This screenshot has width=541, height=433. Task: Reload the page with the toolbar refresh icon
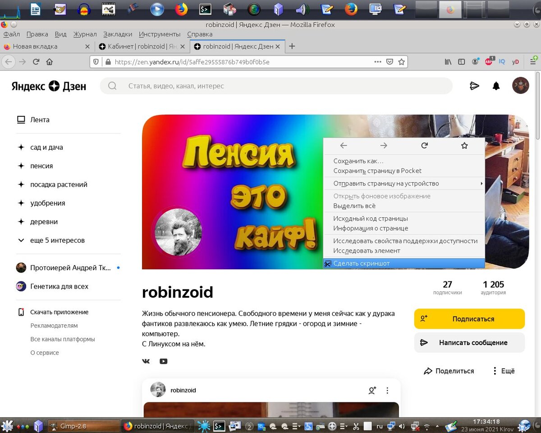coord(36,62)
